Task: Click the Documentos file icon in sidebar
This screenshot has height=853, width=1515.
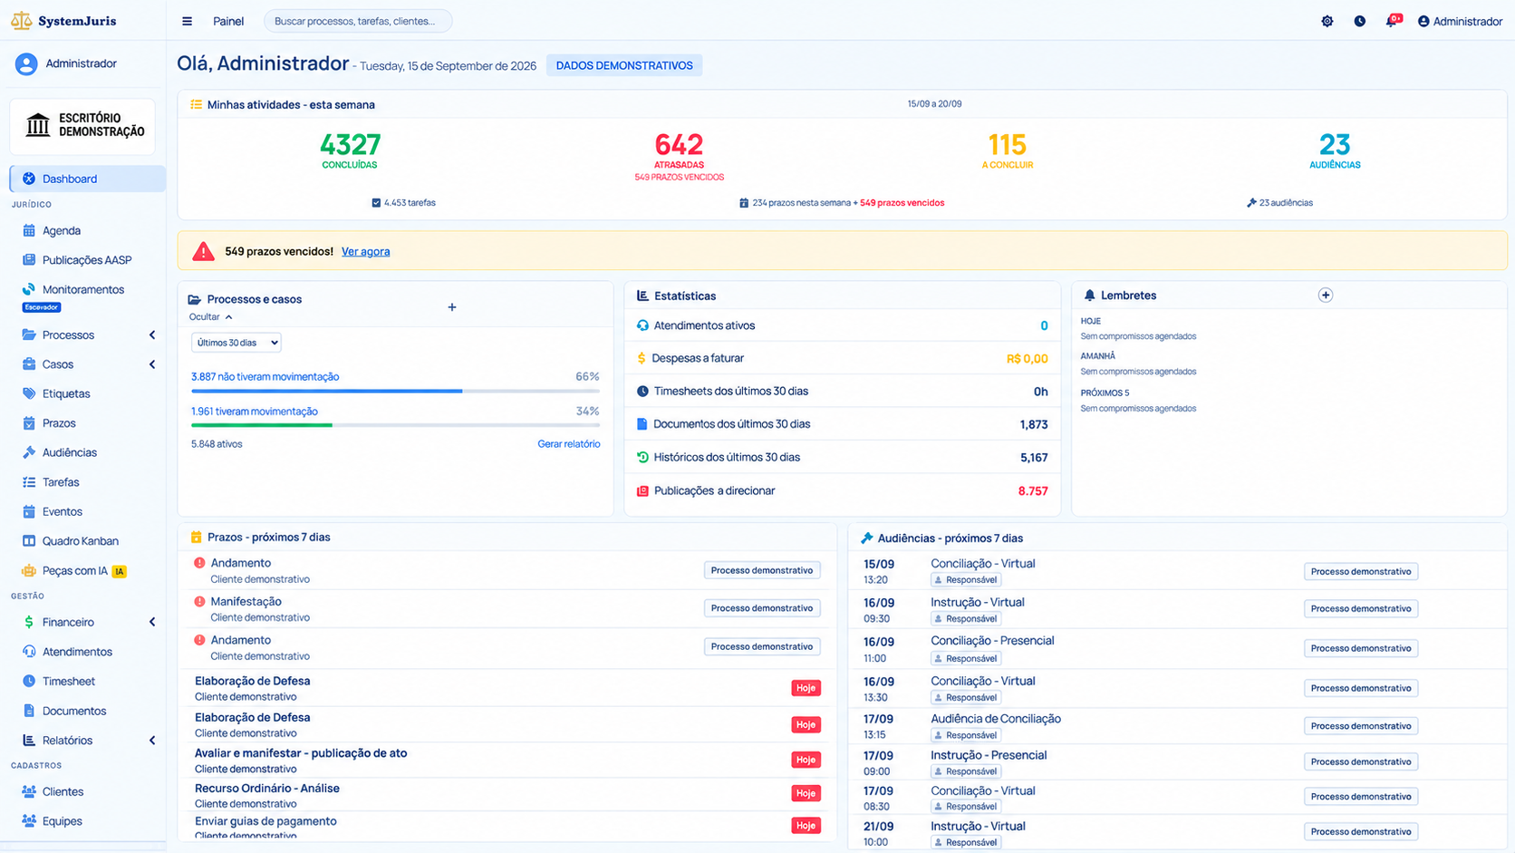Action: 29,711
